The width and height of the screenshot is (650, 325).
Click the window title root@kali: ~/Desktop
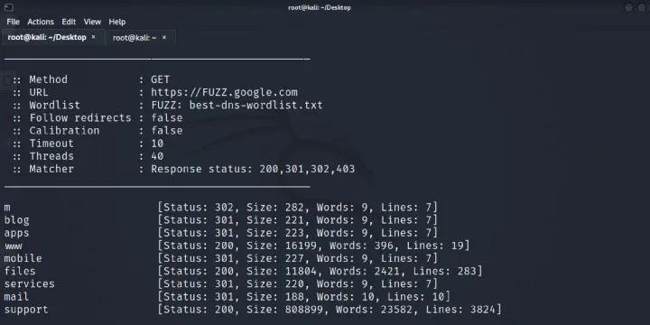pyautogui.click(x=320, y=7)
